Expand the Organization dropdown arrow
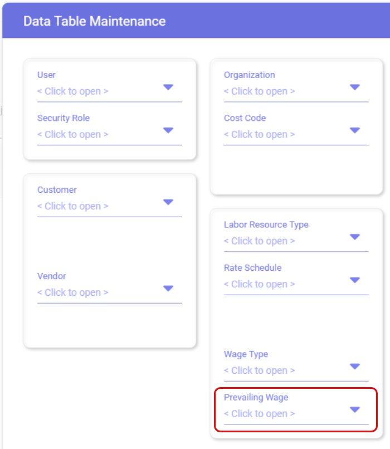 click(355, 87)
